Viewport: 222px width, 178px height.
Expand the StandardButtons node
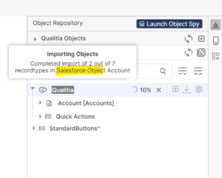[34, 128]
